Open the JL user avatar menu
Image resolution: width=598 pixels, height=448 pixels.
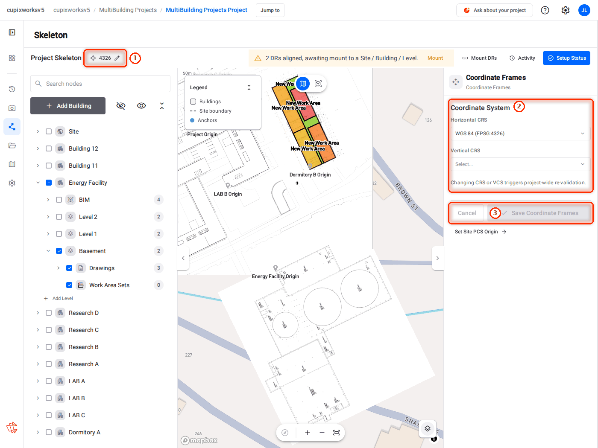[x=584, y=10]
